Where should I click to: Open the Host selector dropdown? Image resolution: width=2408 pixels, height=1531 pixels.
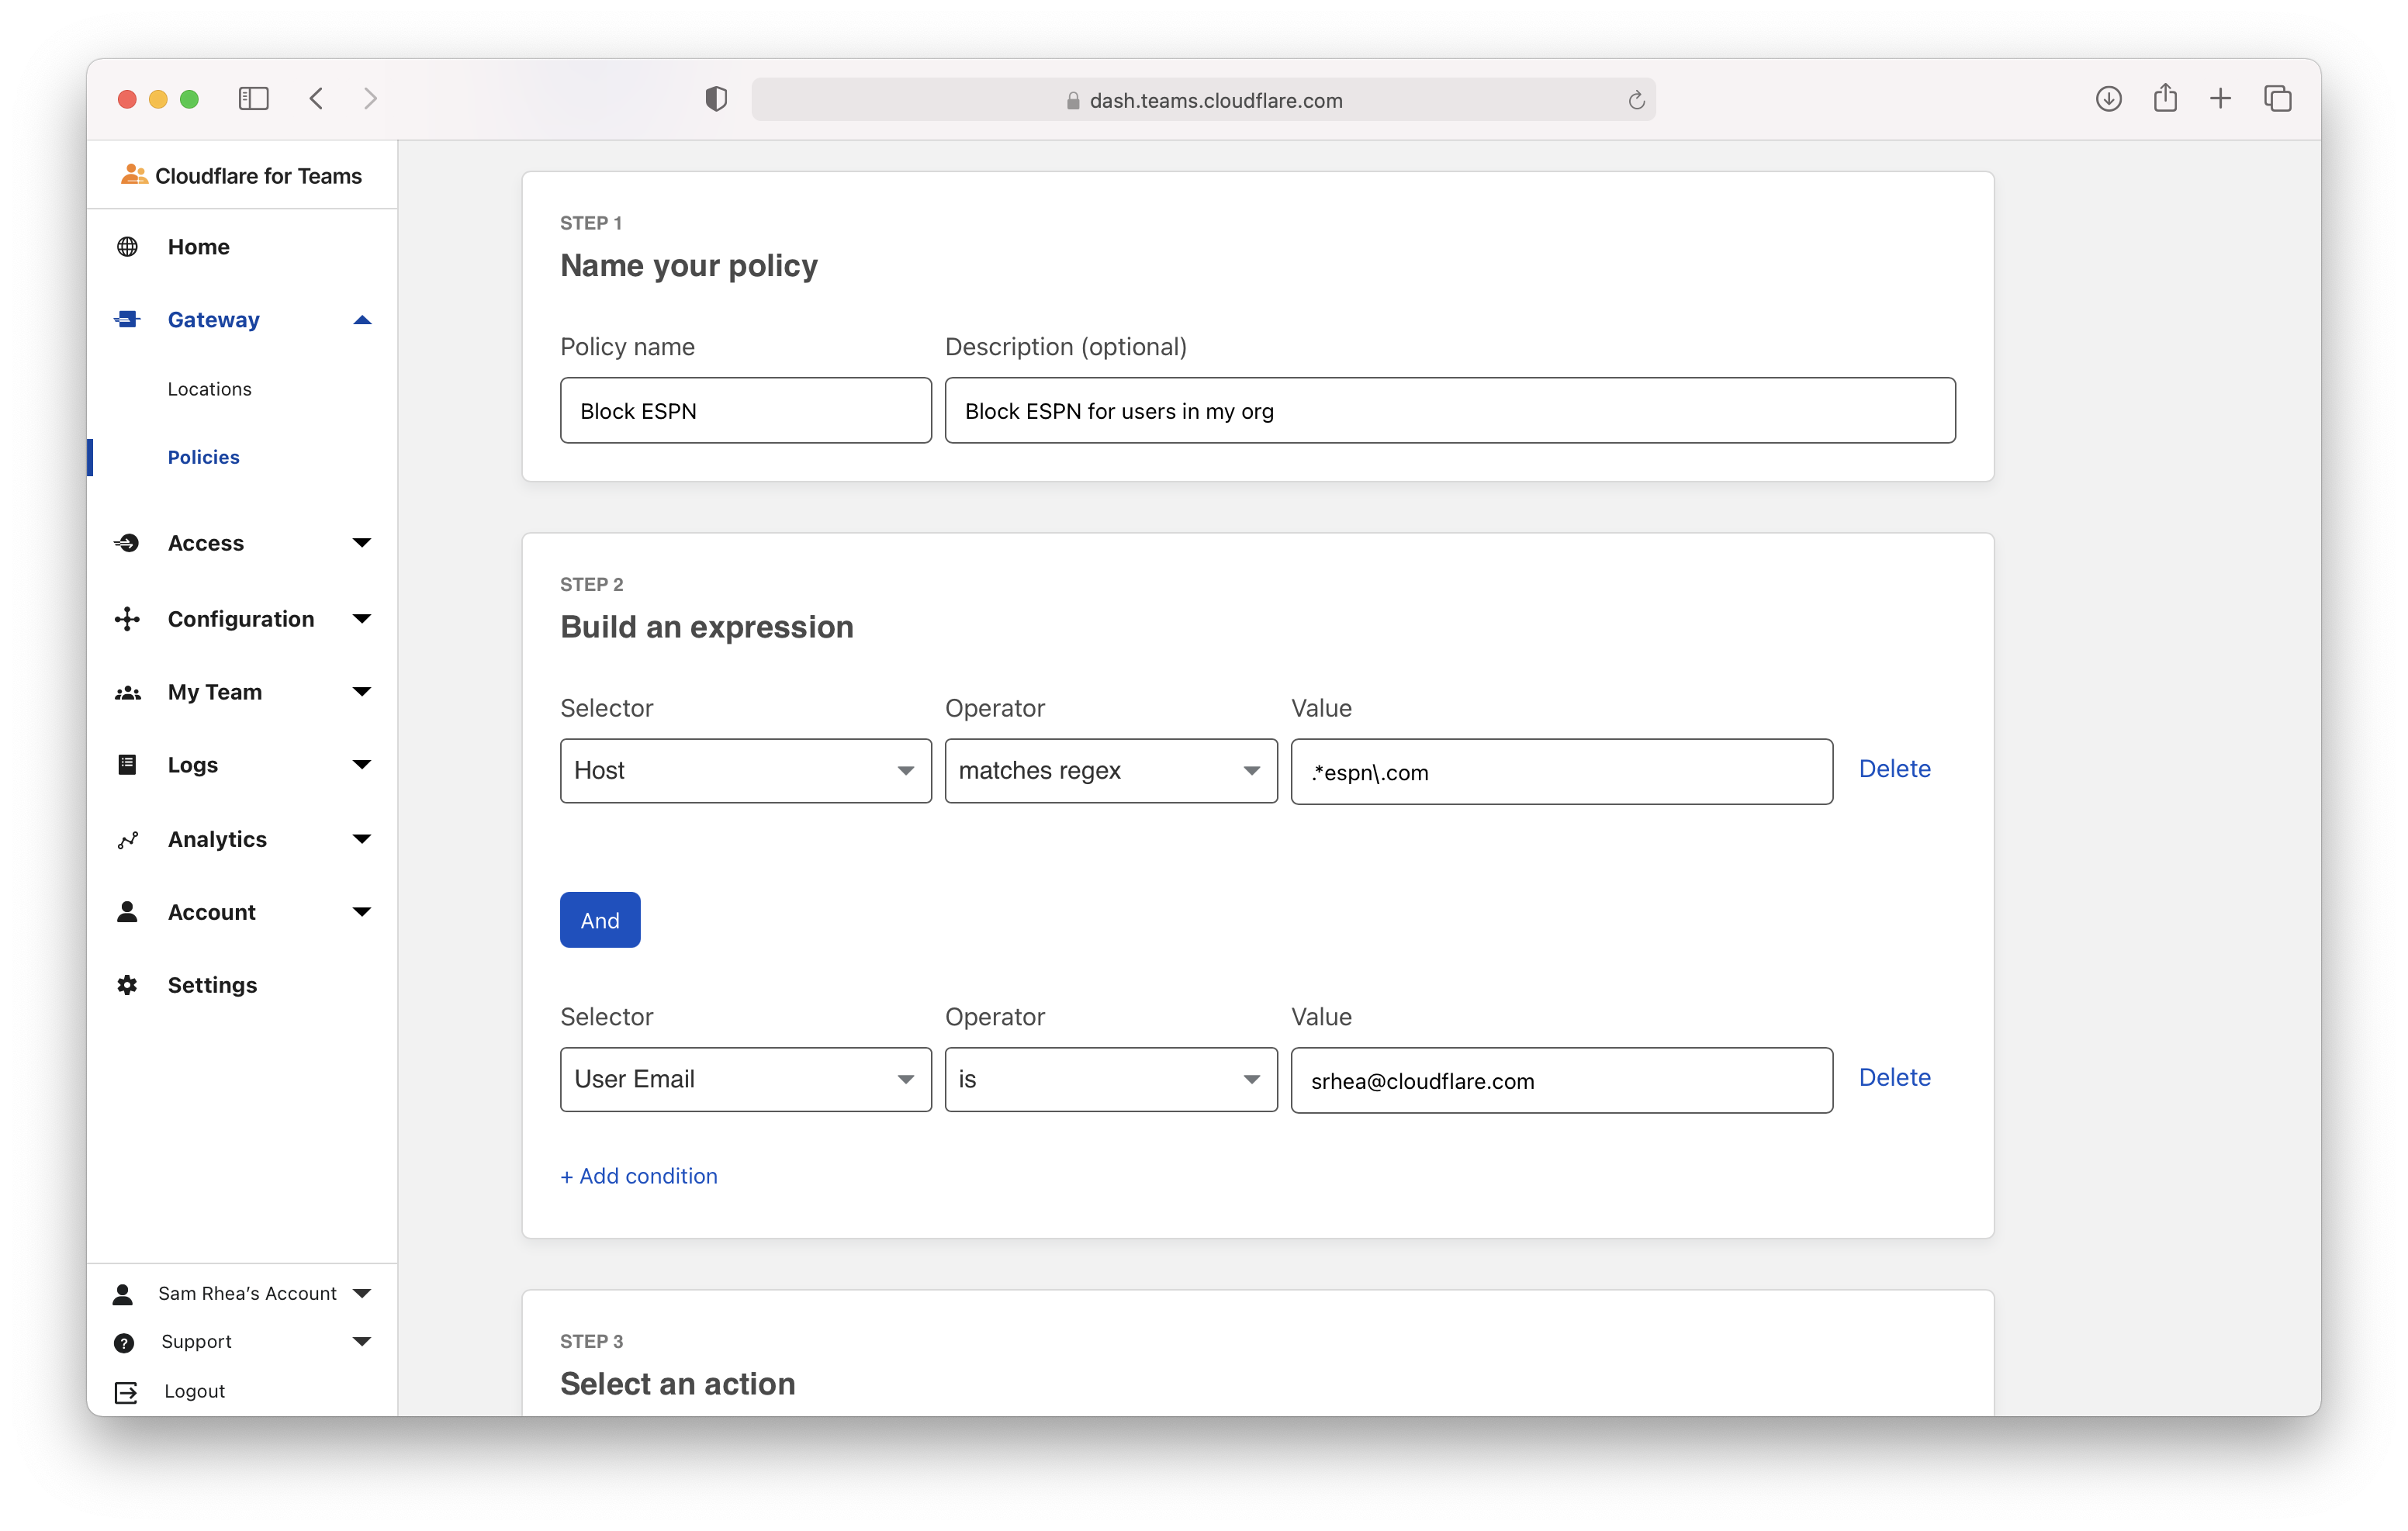(745, 771)
